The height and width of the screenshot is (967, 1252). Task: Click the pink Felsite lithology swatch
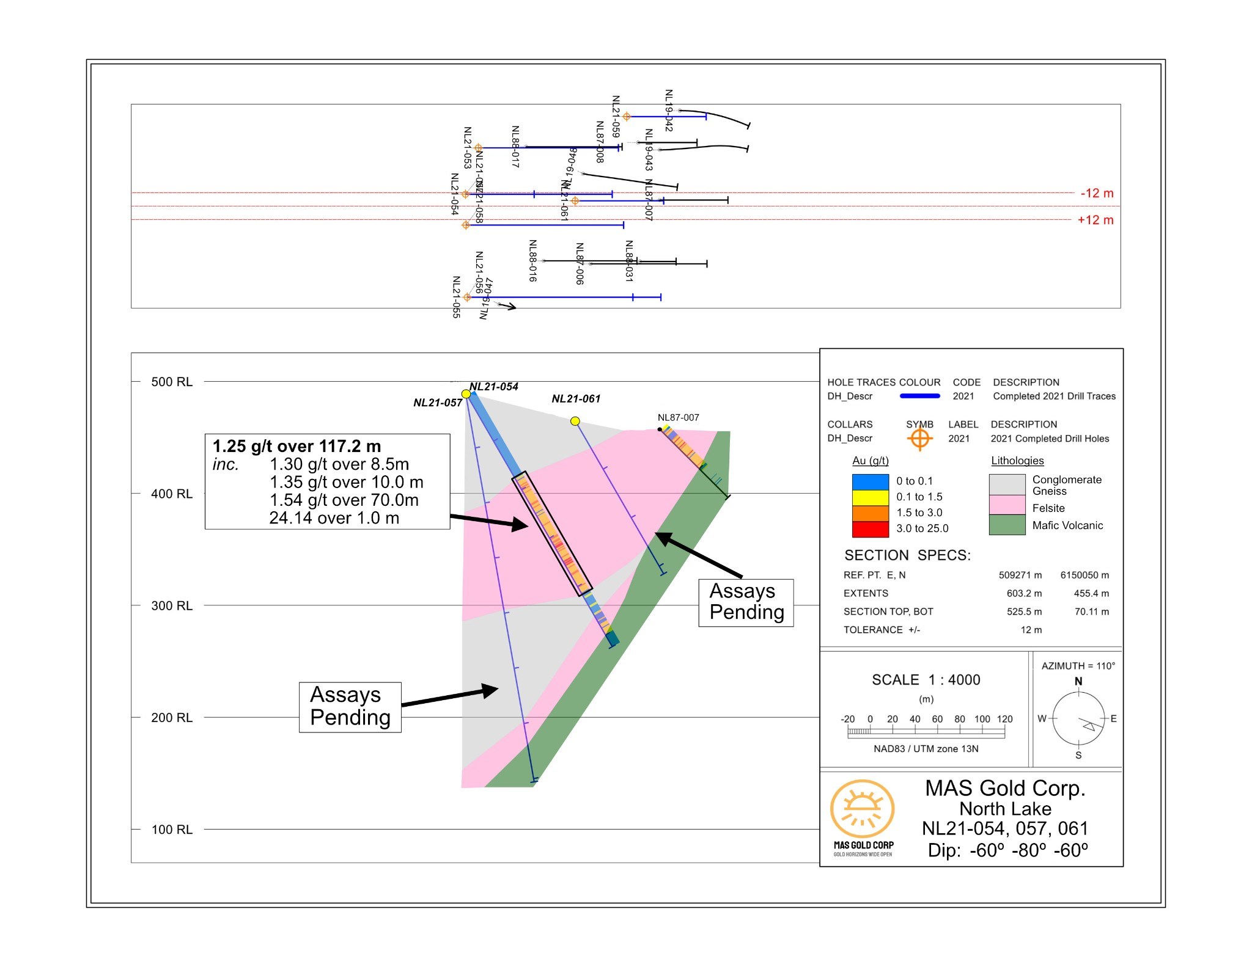click(x=1007, y=505)
